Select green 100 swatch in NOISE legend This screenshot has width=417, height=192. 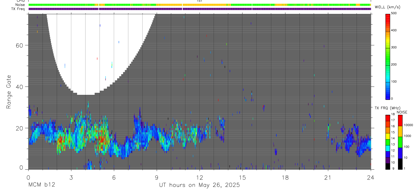click(x=400, y=142)
